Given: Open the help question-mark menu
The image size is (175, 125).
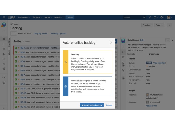Looking at the screenshot, I should 156,17.
